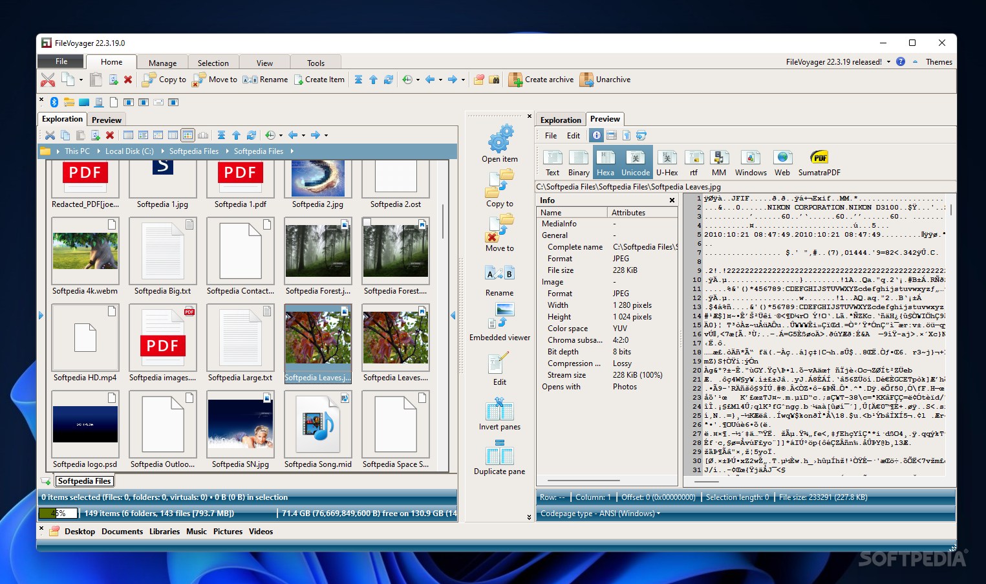Click left pane red Delete X icon
This screenshot has height=584, width=986.
(110, 135)
